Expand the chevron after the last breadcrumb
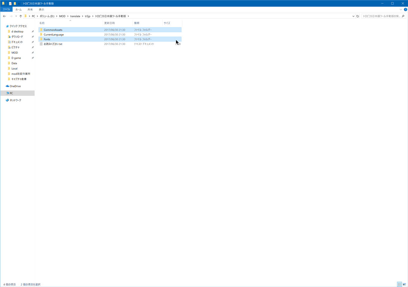The height and width of the screenshot is (287, 408). pyautogui.click(x=128, y=16)
